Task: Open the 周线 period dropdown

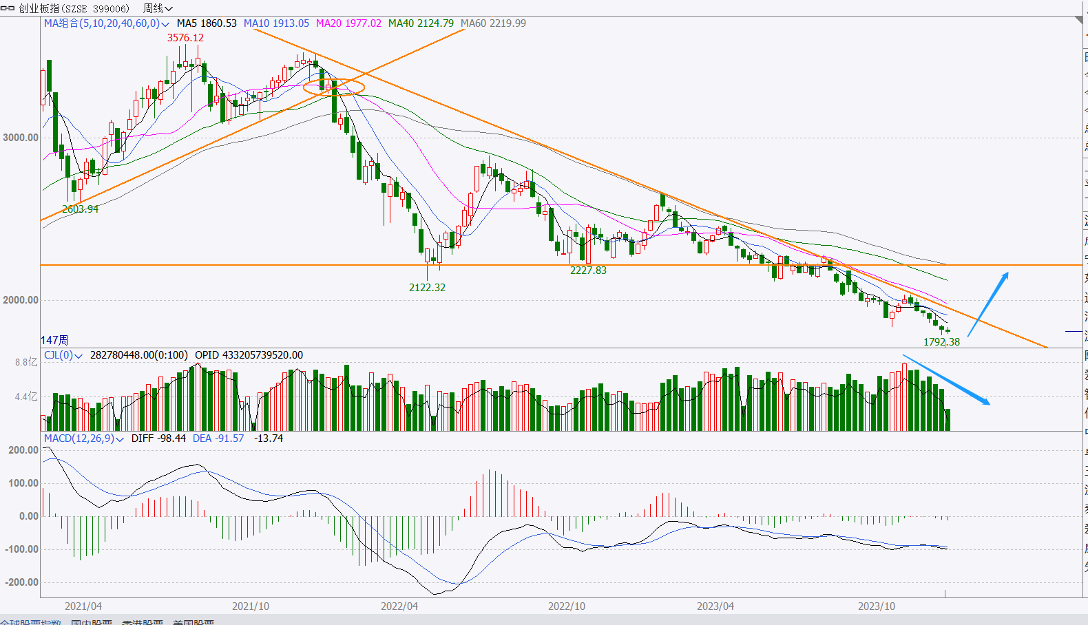Action: (x=158, y=8)
